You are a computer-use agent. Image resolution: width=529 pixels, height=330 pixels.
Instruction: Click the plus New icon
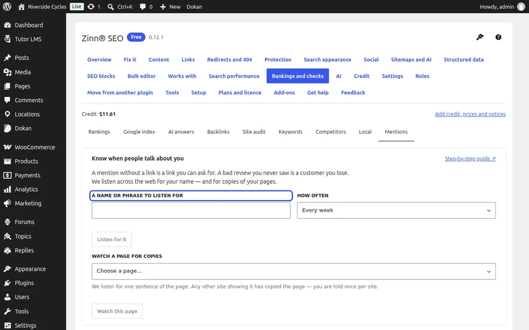[163, 7]
